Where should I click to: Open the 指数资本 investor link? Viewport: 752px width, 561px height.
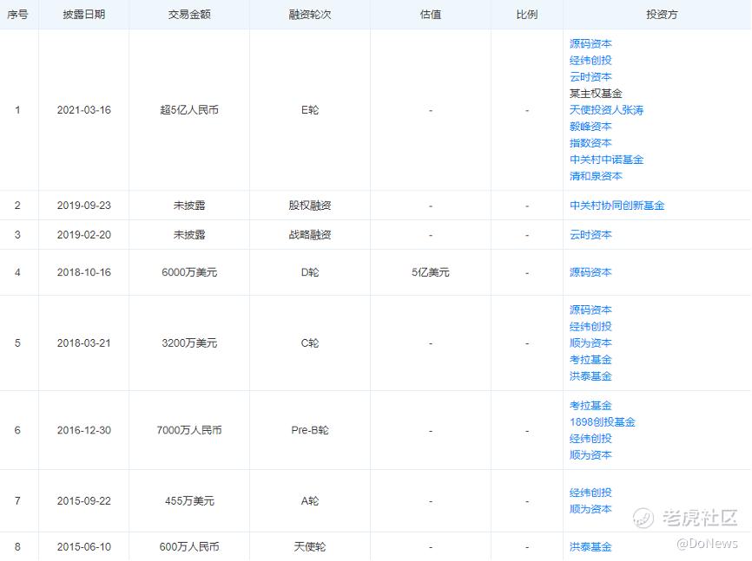[x=590, y=143]
